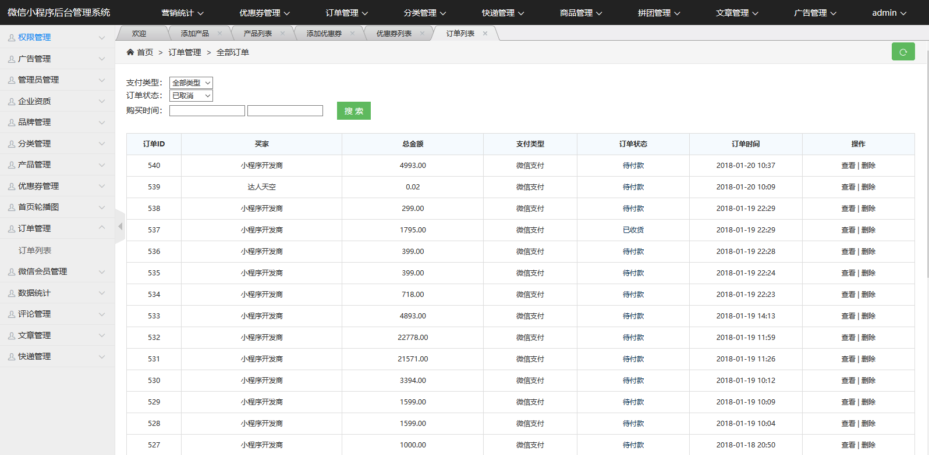Expand 产品管理 sidebar section
929x455 pixels.
[x=57, y=164]
